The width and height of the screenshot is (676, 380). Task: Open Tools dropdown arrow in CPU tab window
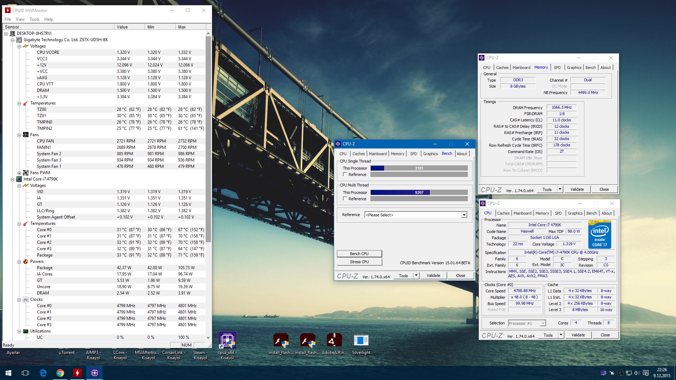(561, 335)
